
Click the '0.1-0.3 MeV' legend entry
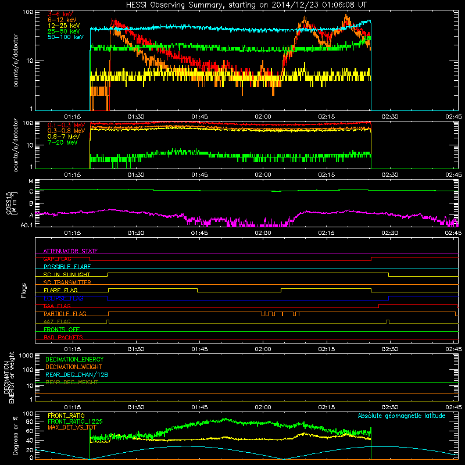coord(66,125)
